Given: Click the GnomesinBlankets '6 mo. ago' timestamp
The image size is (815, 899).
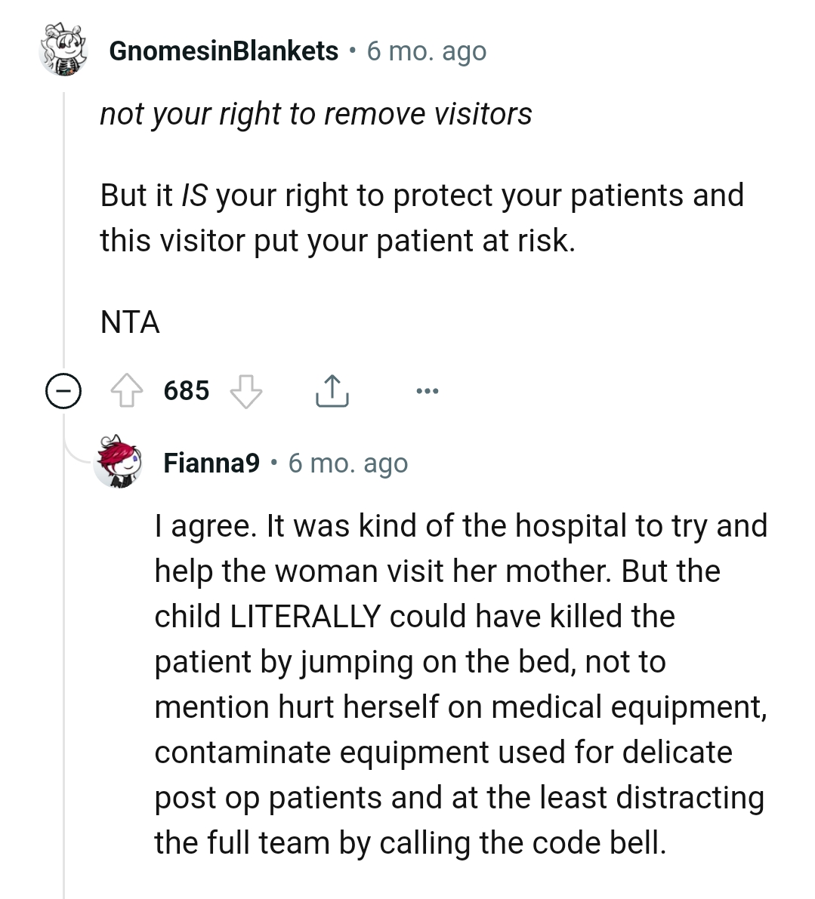Looking at the screenshot, I should point(427,51).
